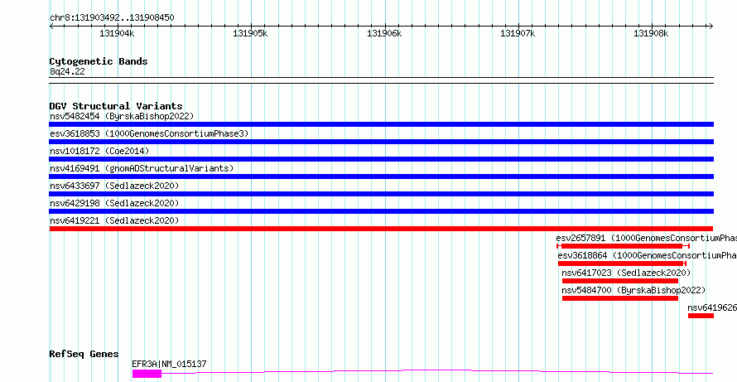This screenshot has width=737, height=382.
Task: Click the blue bar under nsv6429198
Action: [381, 211]
